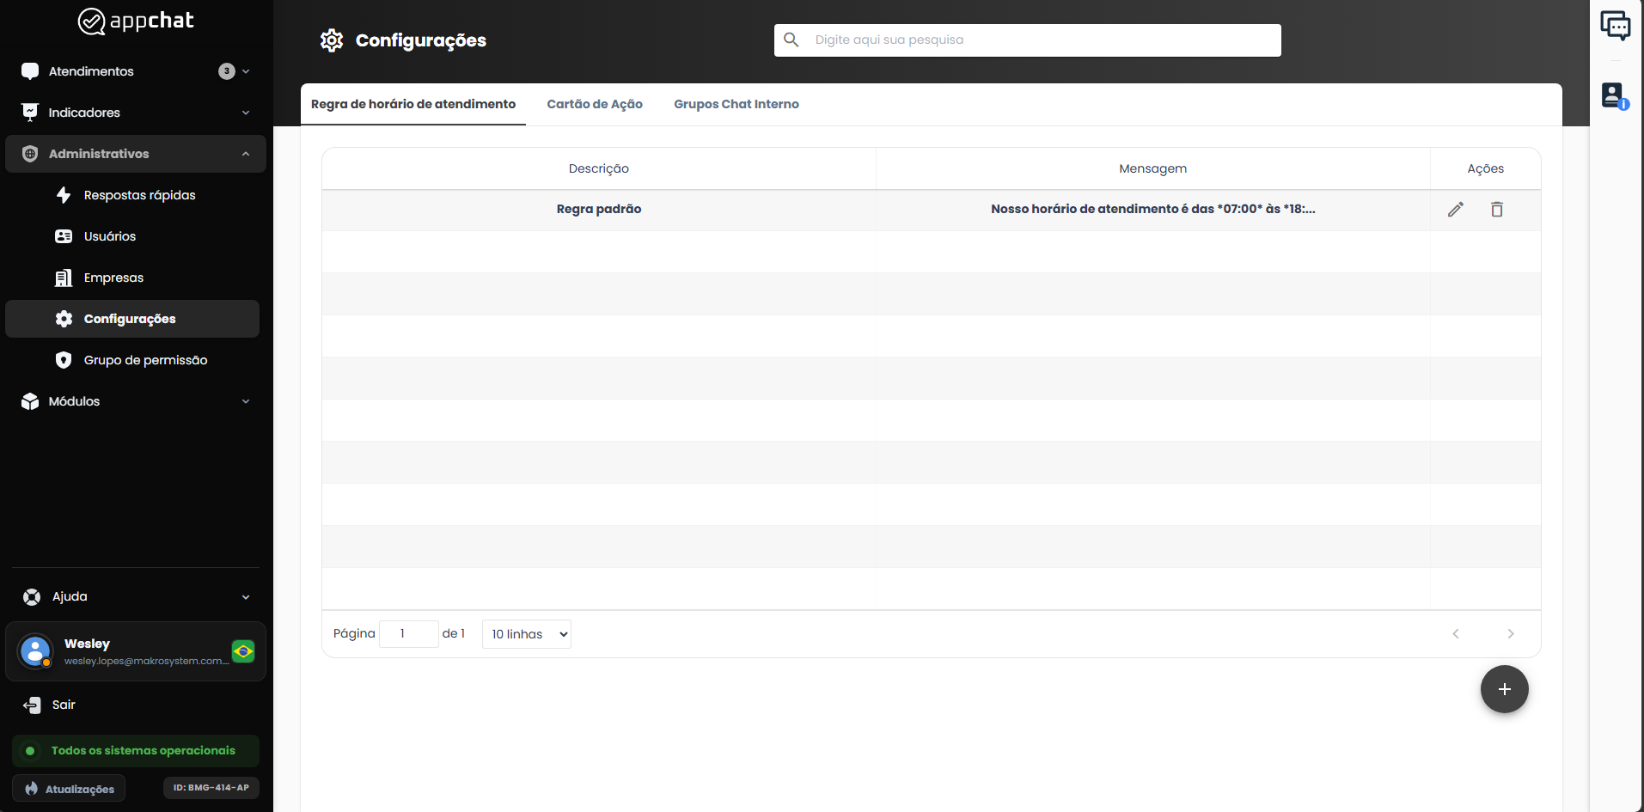This screenshot has width=1644, height=812.
Task: Click the Respostas rápidas lightning icon
Action: tap(64, 195)
